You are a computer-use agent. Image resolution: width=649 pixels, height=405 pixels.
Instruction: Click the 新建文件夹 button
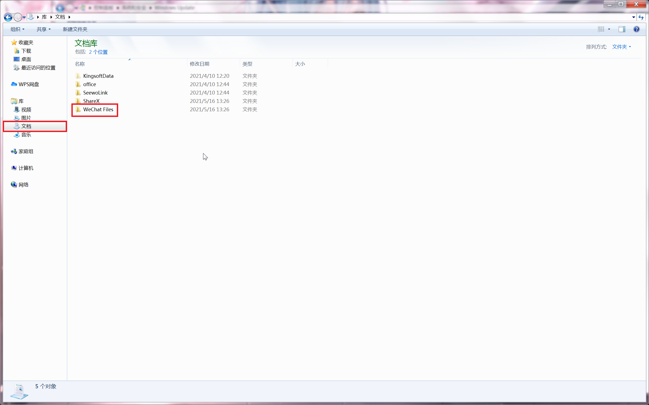coord(75,29)
